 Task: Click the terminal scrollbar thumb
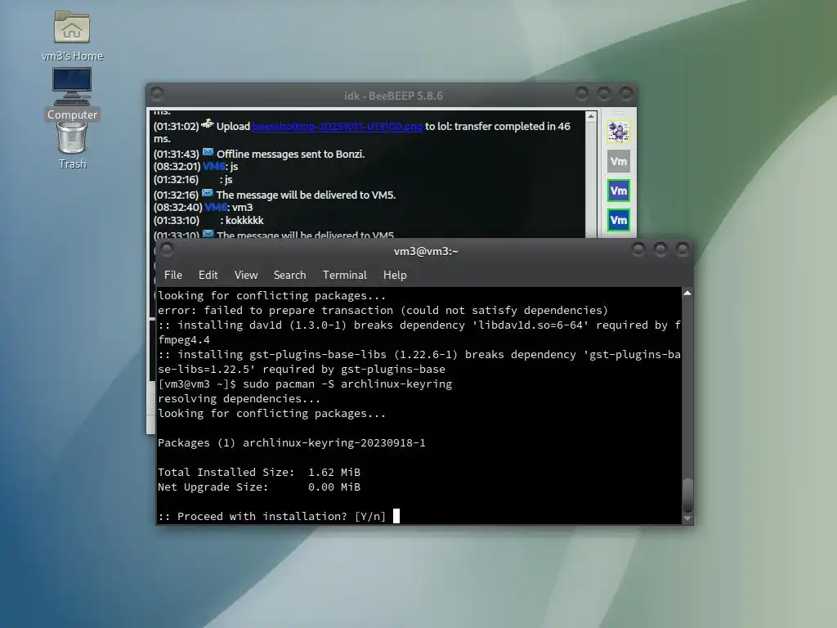coord(687,495)
